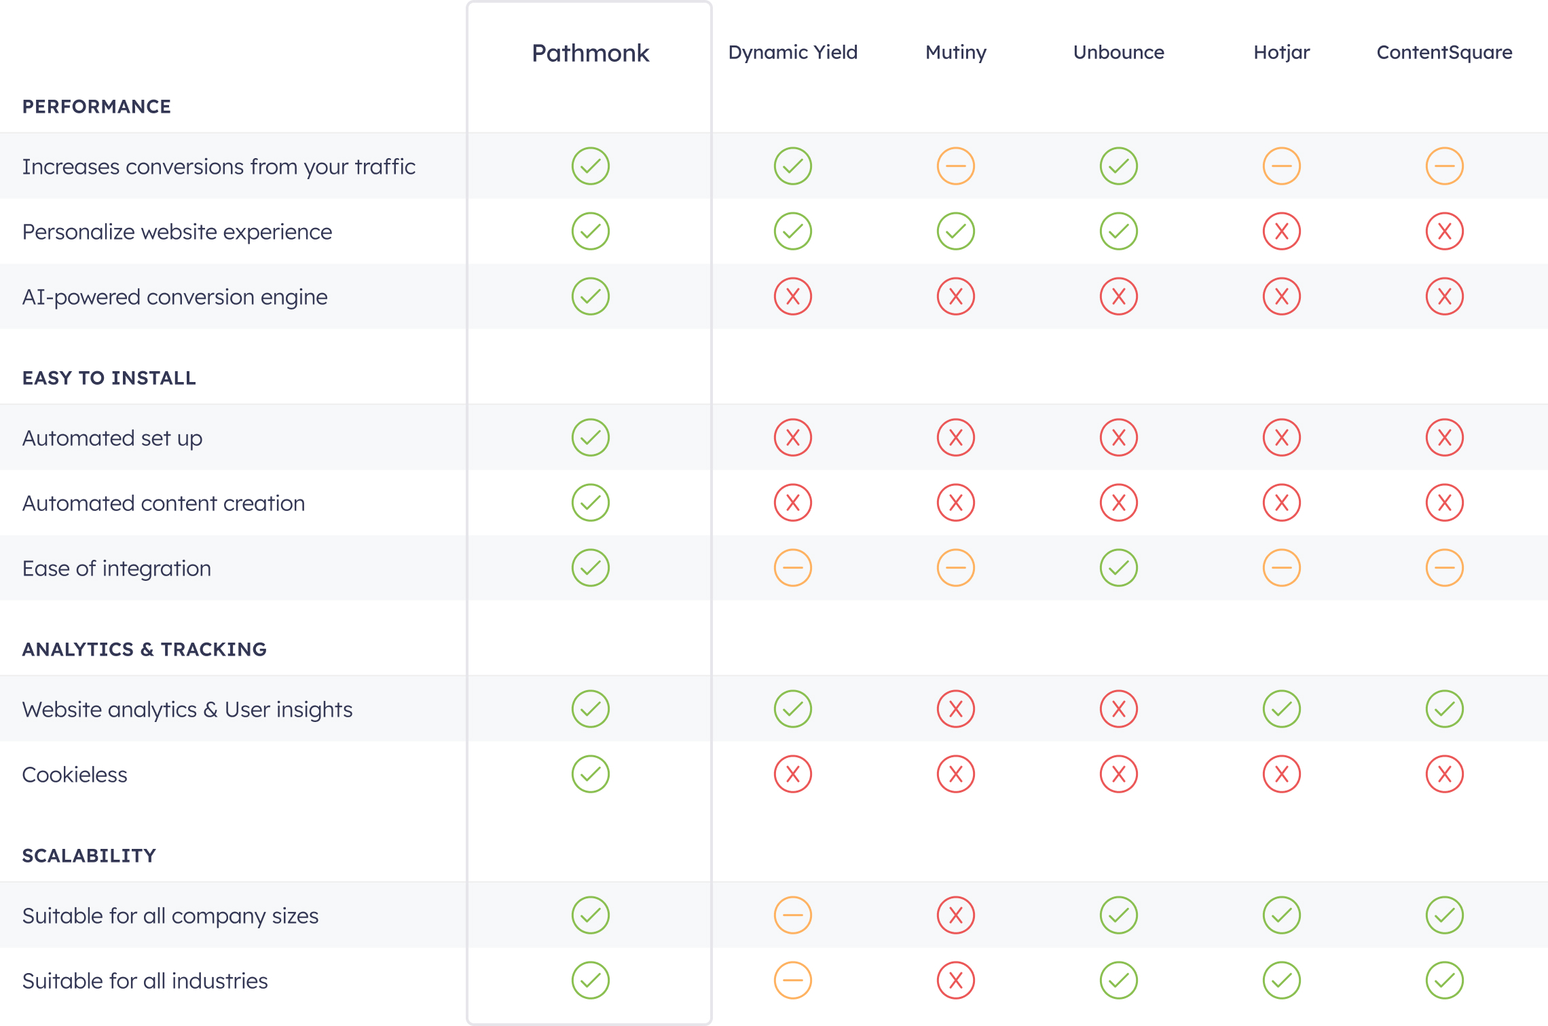Click the ContentSquare column header
Image resolution: width=1548 pixels, height=1026 pixels.
point(1444,52)
